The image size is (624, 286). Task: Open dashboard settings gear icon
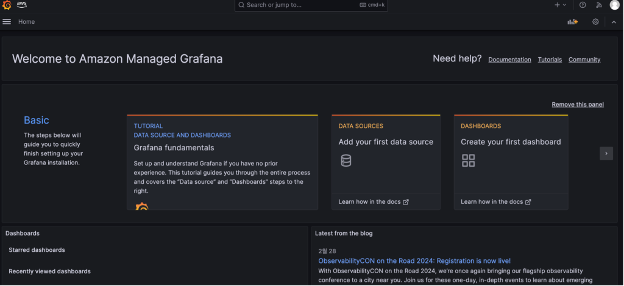595,22
